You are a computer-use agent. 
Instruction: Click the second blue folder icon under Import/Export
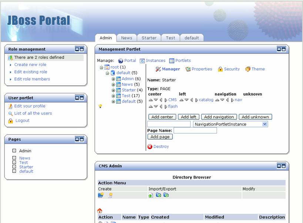[x=166, y=195]
